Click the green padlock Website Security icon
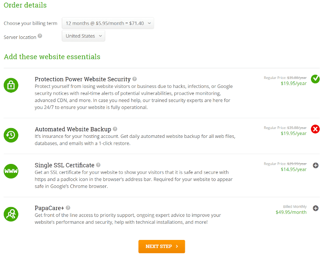 [11, 85]
